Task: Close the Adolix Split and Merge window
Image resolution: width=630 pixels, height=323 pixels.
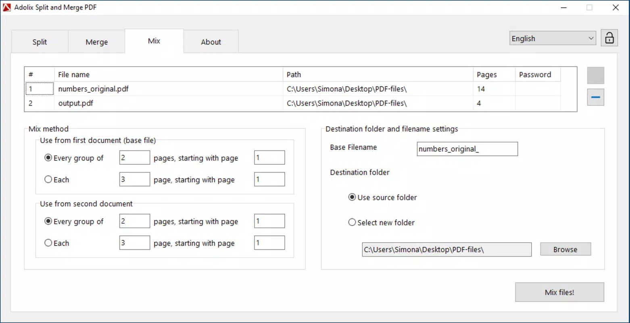Action: click(615, 7)
